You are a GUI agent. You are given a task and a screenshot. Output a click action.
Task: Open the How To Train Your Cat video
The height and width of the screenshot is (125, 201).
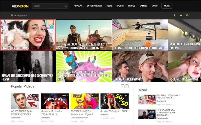coord(28,35)
